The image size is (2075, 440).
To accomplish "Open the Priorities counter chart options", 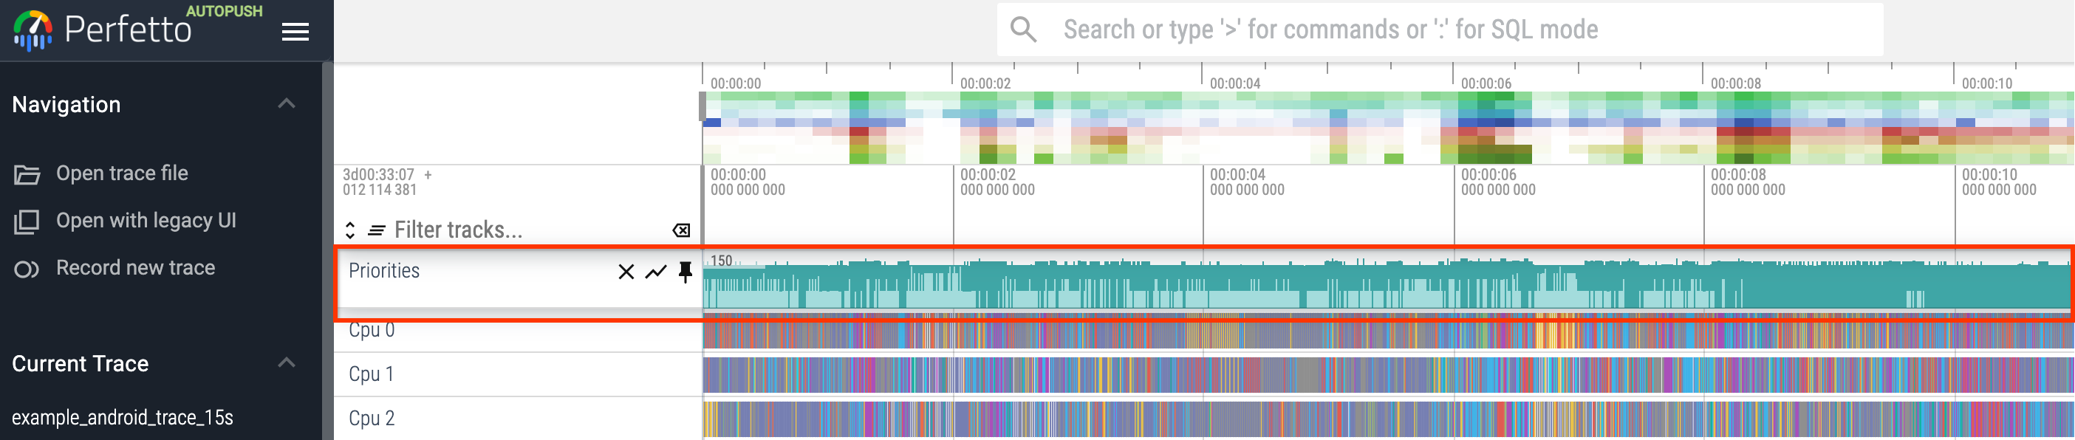I will (656, 272).
